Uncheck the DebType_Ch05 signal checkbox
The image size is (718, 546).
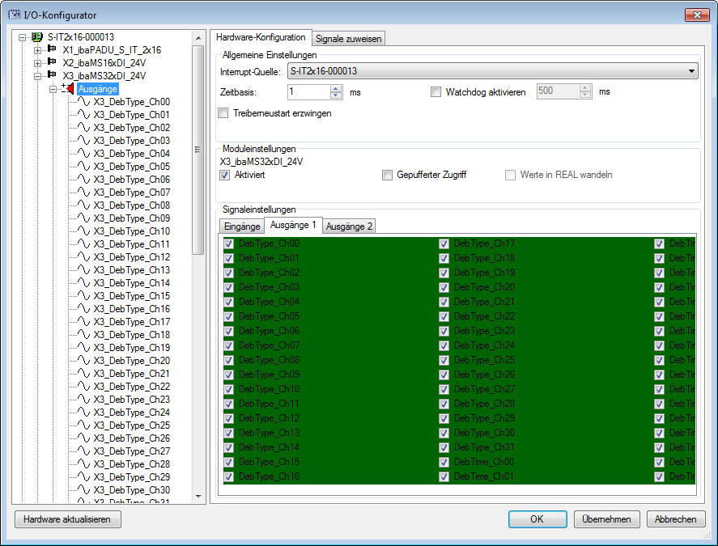click(x=229, y=316)
